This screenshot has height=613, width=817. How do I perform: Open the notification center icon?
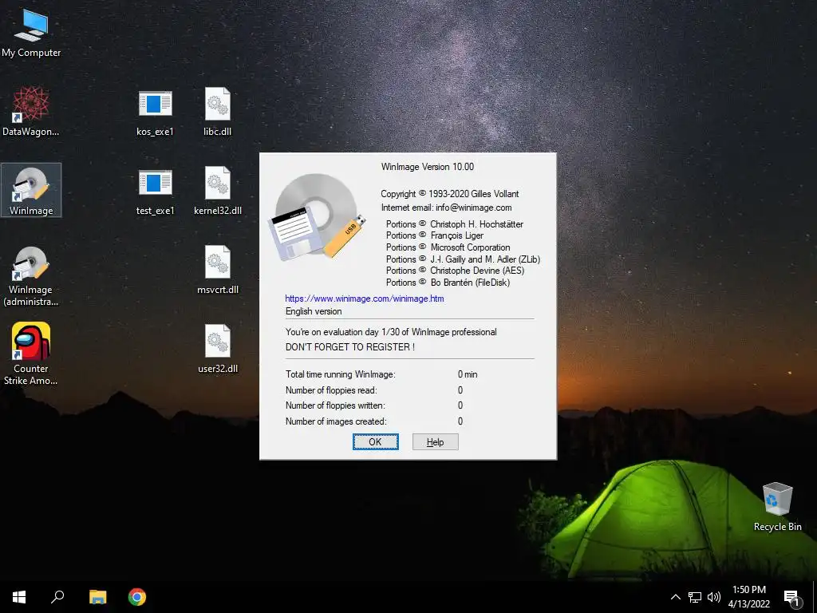791,597
